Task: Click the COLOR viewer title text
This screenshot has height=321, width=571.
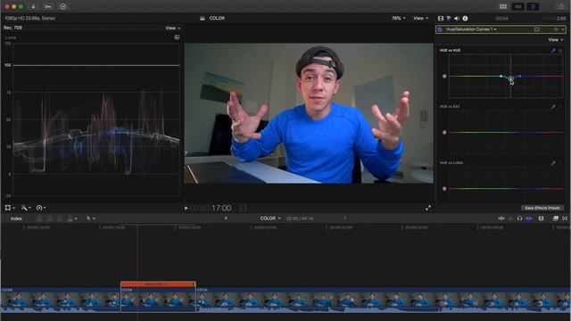Action: (x=217, y=18)
